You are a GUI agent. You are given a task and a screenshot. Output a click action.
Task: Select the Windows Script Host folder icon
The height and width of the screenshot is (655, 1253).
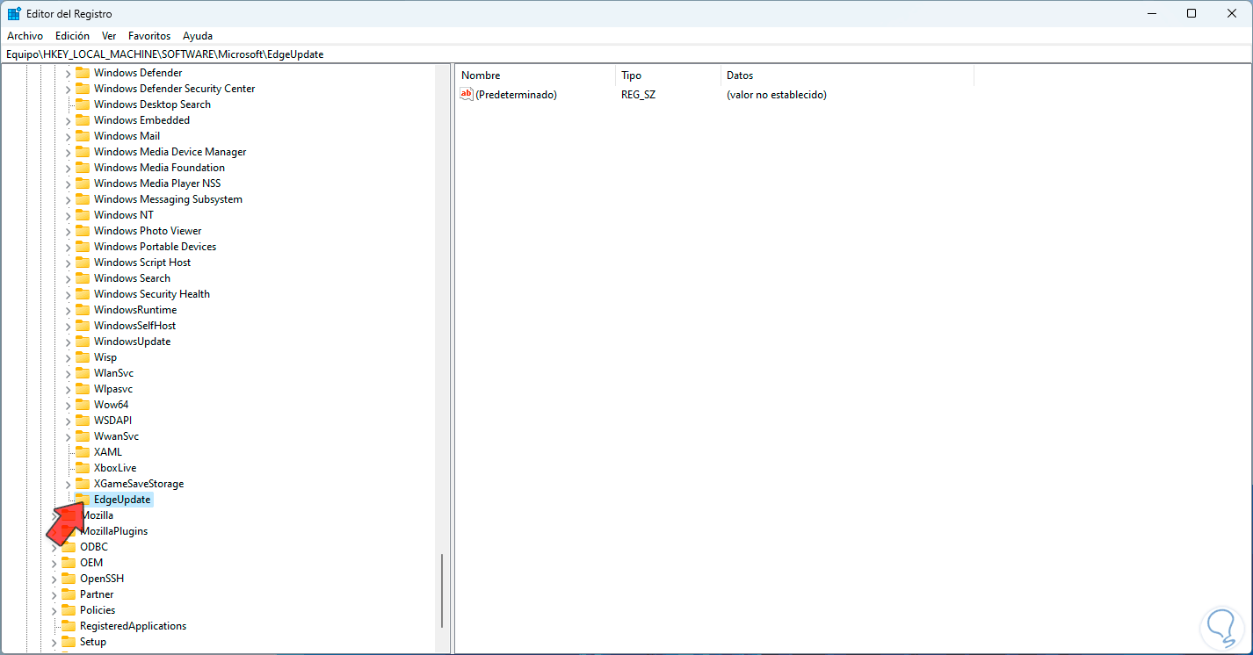pos(83,263)
